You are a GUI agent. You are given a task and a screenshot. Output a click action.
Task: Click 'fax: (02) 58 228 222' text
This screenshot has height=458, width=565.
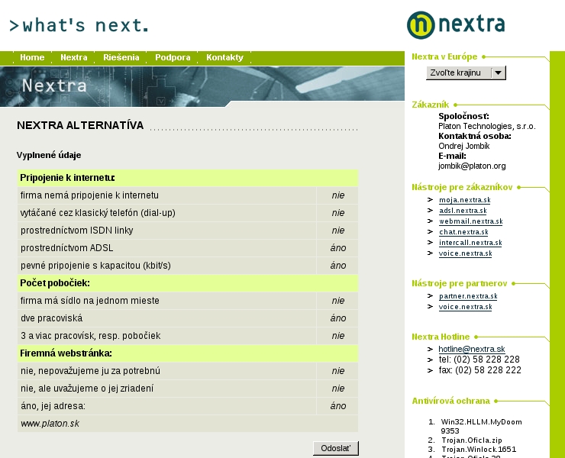pos(480,370)
